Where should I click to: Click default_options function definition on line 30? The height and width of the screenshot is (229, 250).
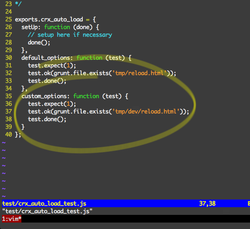pyautogui.click(x=76, y=58)
